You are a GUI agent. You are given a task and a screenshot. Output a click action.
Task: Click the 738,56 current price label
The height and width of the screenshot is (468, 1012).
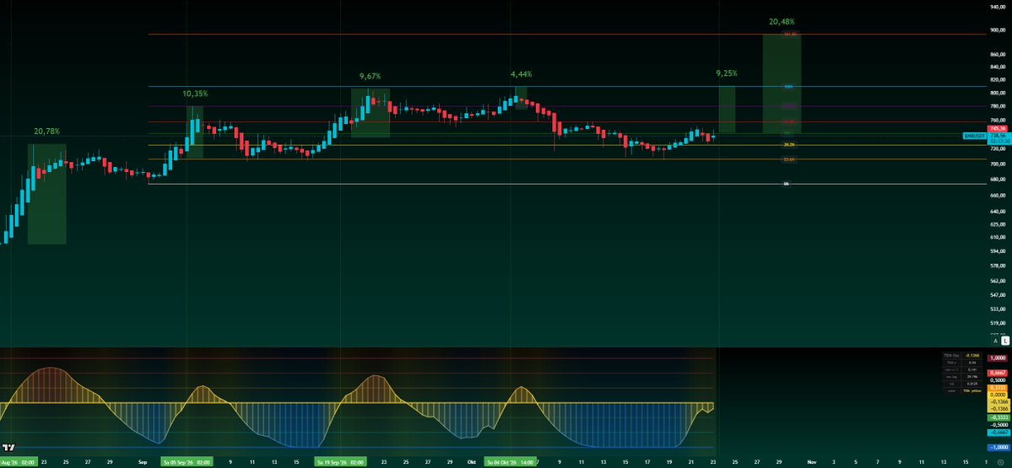click(998, 136)
